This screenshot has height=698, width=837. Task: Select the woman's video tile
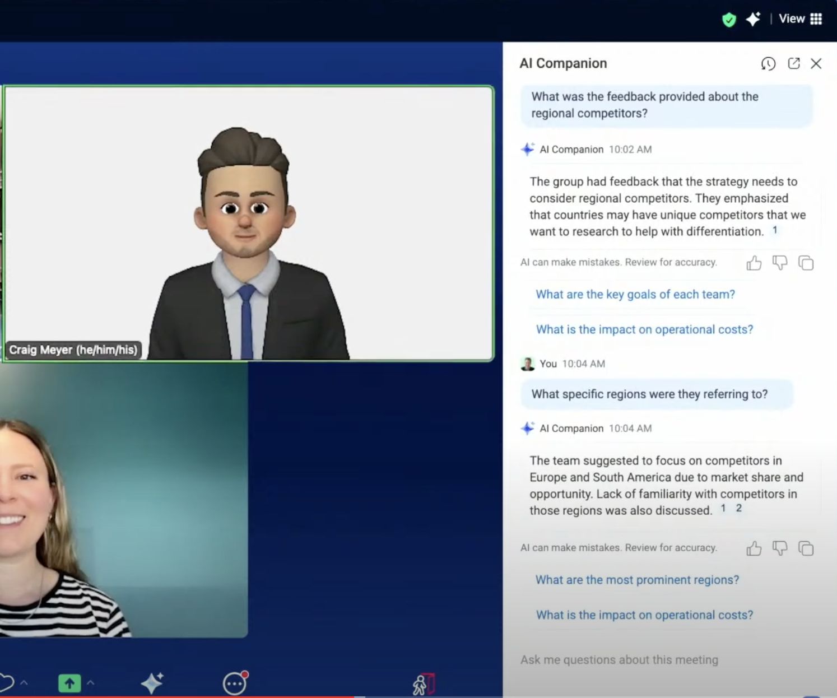pyautogui.click(x=124, y=500)
